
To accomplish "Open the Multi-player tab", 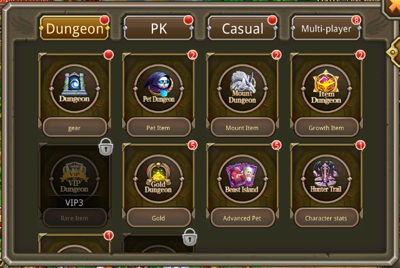I will pyautogui.click(x=326, y=28).
